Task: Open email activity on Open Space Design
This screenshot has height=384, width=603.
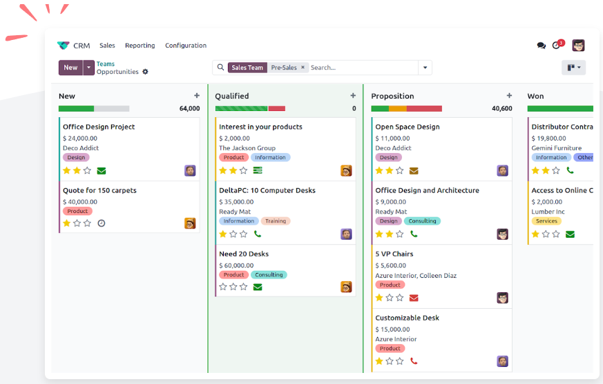Action: [x=414, y=171]
